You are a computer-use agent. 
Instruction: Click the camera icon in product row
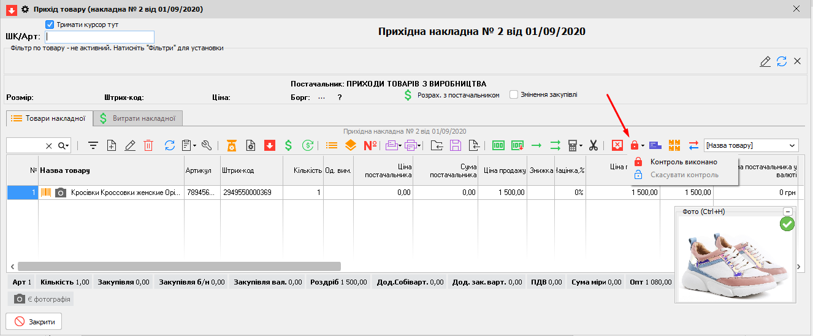pyautogui.click(x=61, y=193)
